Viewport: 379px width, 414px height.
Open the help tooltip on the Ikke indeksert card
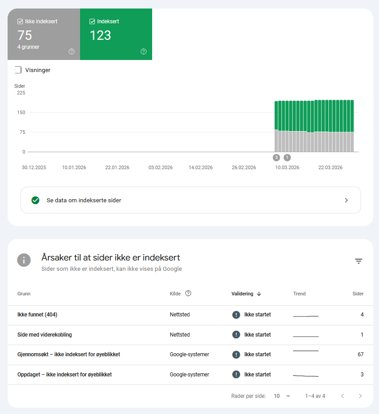tap(71, 51)
